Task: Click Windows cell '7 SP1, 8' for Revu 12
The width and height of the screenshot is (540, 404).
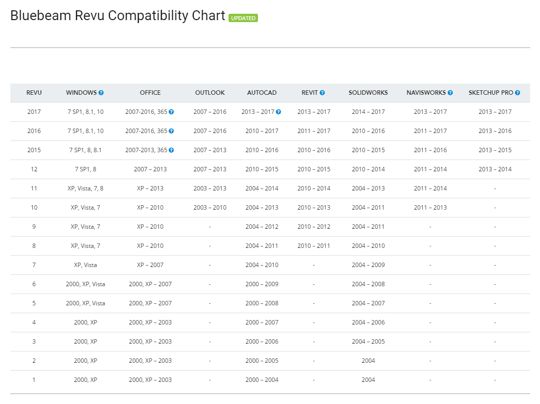Action: point(85,169)
